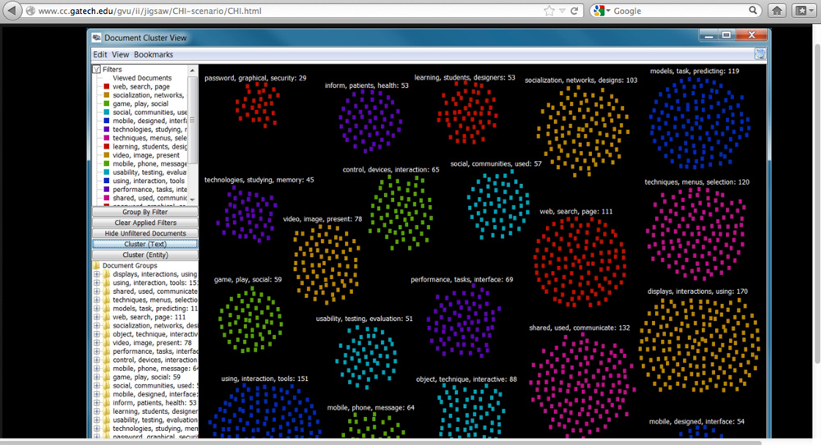Click the globe icon left of the URL
Viewport: 821px width, 445px height.
[x=29, y=11]
